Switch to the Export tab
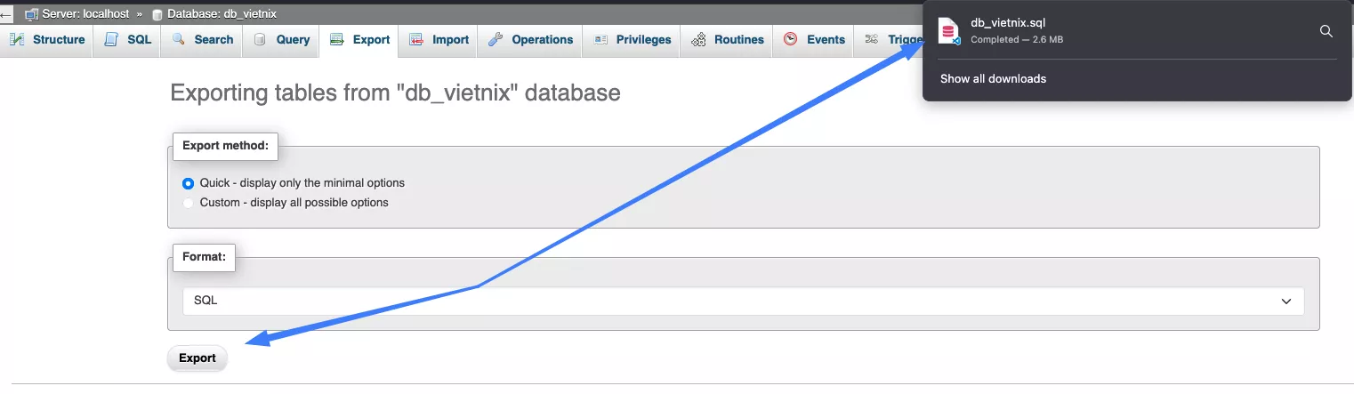This screenshot has height=394, width=1354. 359,40
